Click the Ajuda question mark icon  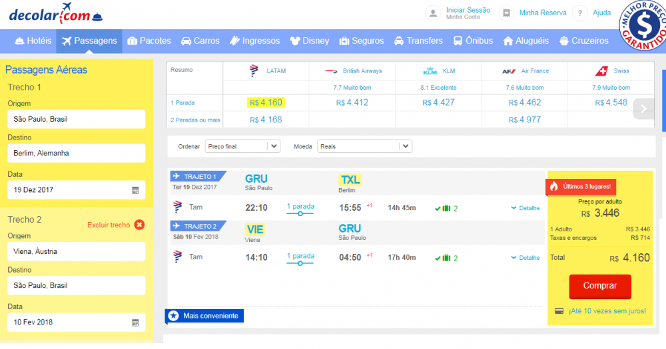tap(580, 13)
